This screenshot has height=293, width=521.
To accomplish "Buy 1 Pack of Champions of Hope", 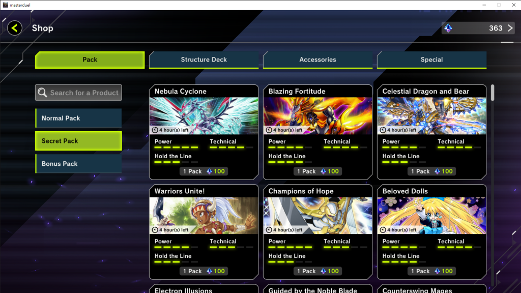I will [317, 271].
